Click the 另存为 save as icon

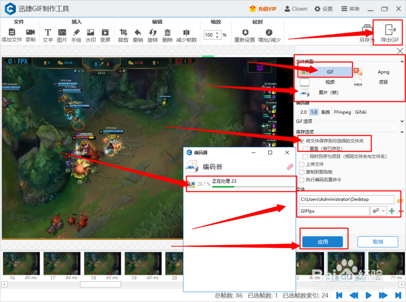[x=367, y=30]
